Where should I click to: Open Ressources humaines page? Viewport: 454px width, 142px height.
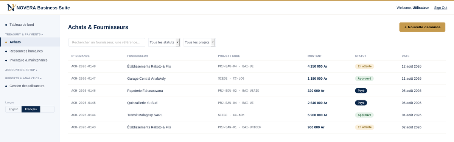26,51
